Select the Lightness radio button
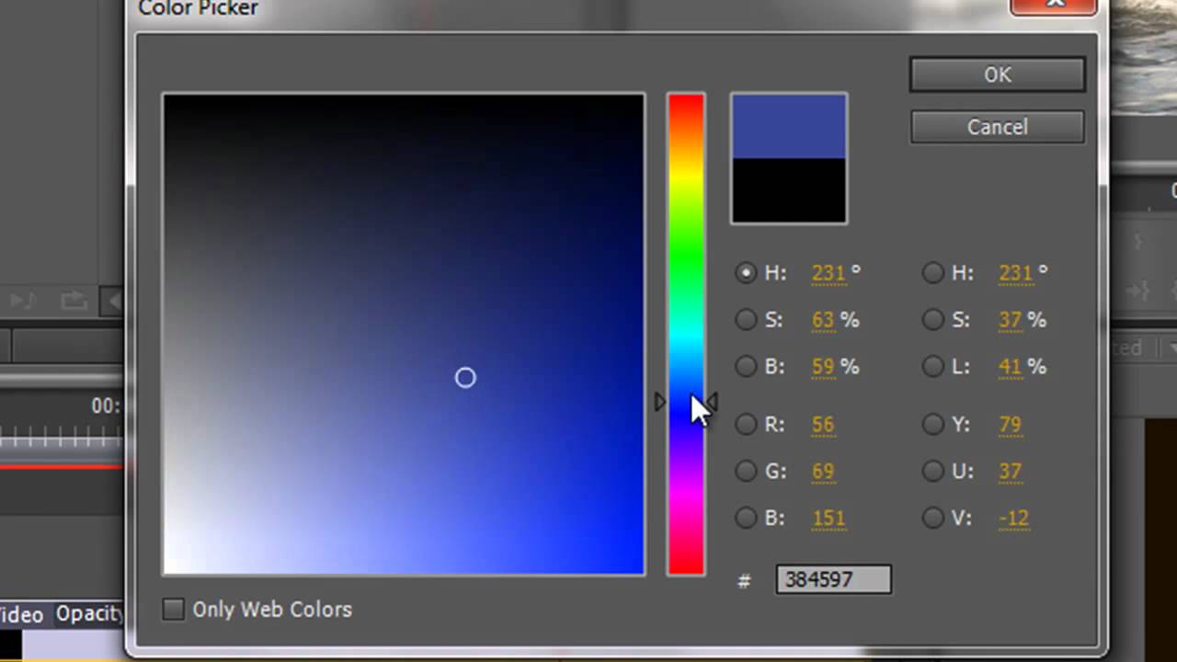 [933, 366]
